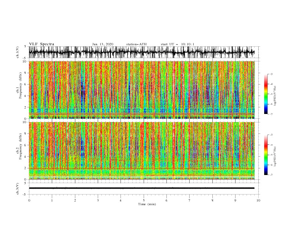
Task: Click the ch.2 spectrogram plot area
Action: (x=142, y=151)
